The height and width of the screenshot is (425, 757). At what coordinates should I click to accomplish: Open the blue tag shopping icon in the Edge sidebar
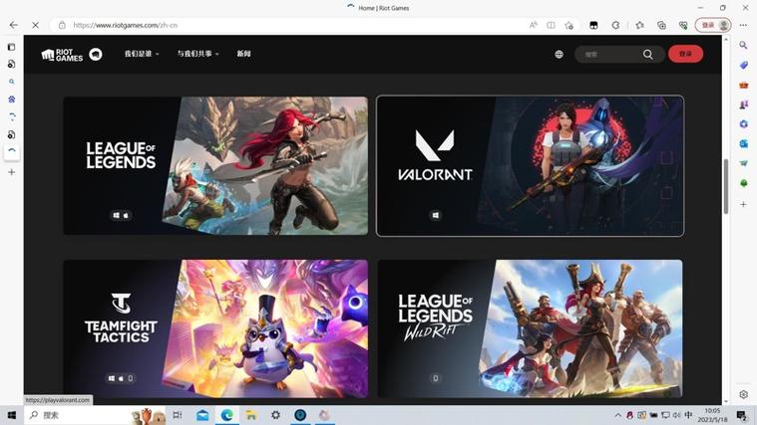743,65
